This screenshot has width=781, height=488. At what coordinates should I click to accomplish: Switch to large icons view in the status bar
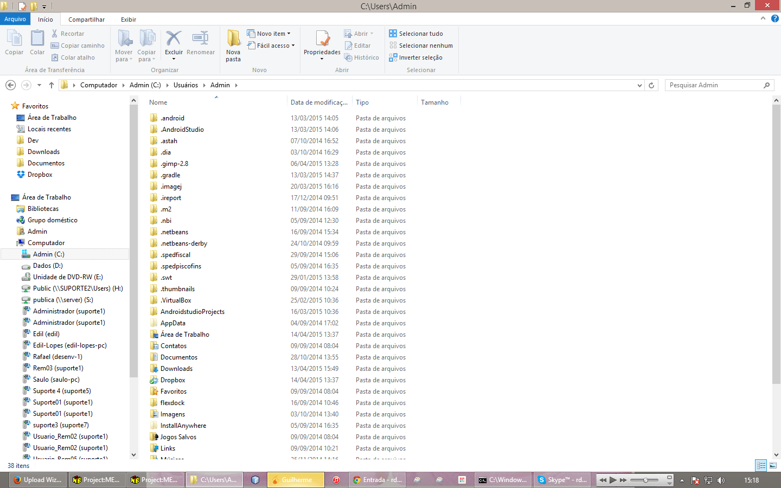(773, 465)
